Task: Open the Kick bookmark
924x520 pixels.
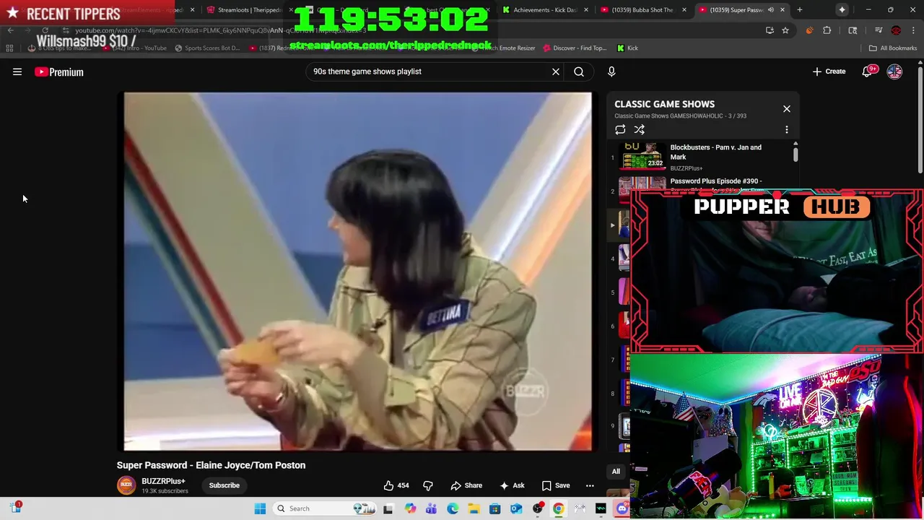Action: tap(627, 48)
